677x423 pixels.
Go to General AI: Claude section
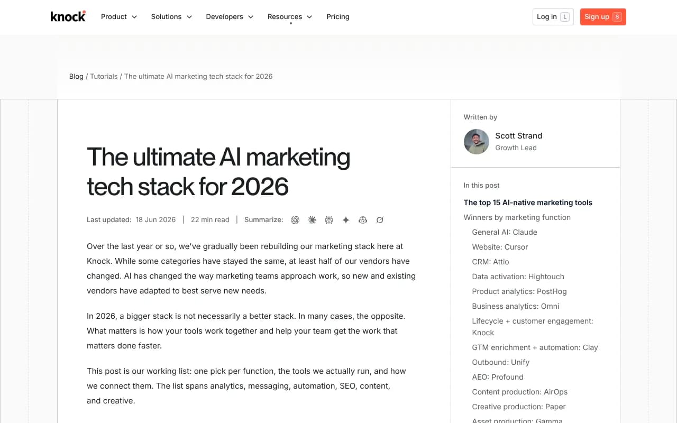tap(505, 232)
